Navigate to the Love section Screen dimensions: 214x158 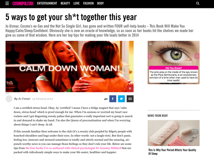(76, 3)
